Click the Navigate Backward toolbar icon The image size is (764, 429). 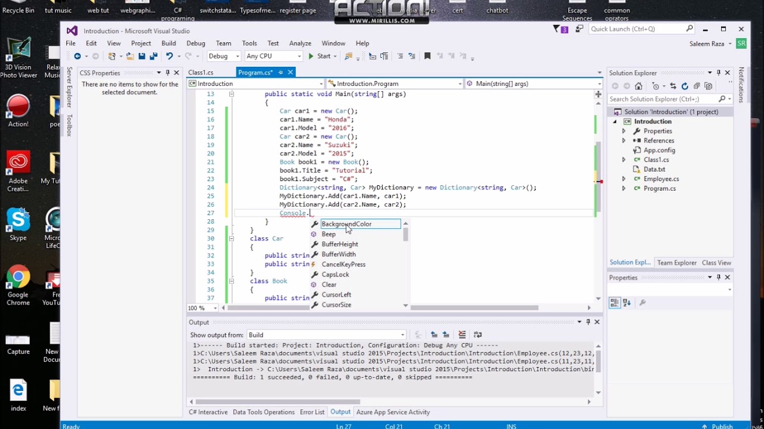coord(78,56)
